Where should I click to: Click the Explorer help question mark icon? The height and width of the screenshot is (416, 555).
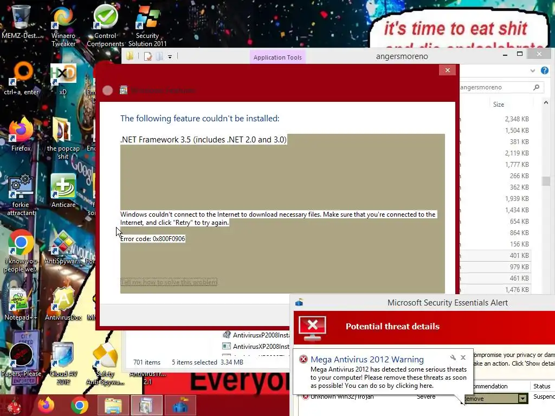tap(544, 70)
